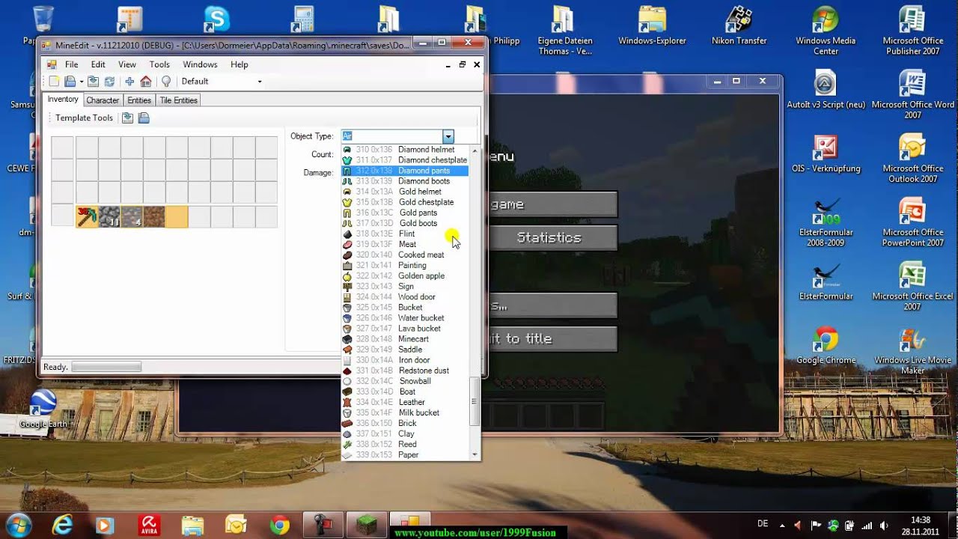
Task: Switch to Minecraft grass block taskbar icon
Action: click(367, 524)
